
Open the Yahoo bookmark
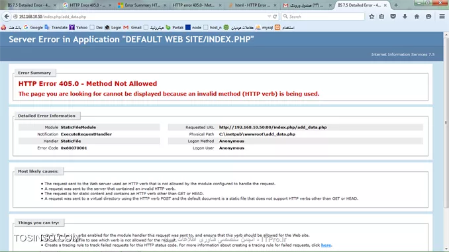pos(78,28)
